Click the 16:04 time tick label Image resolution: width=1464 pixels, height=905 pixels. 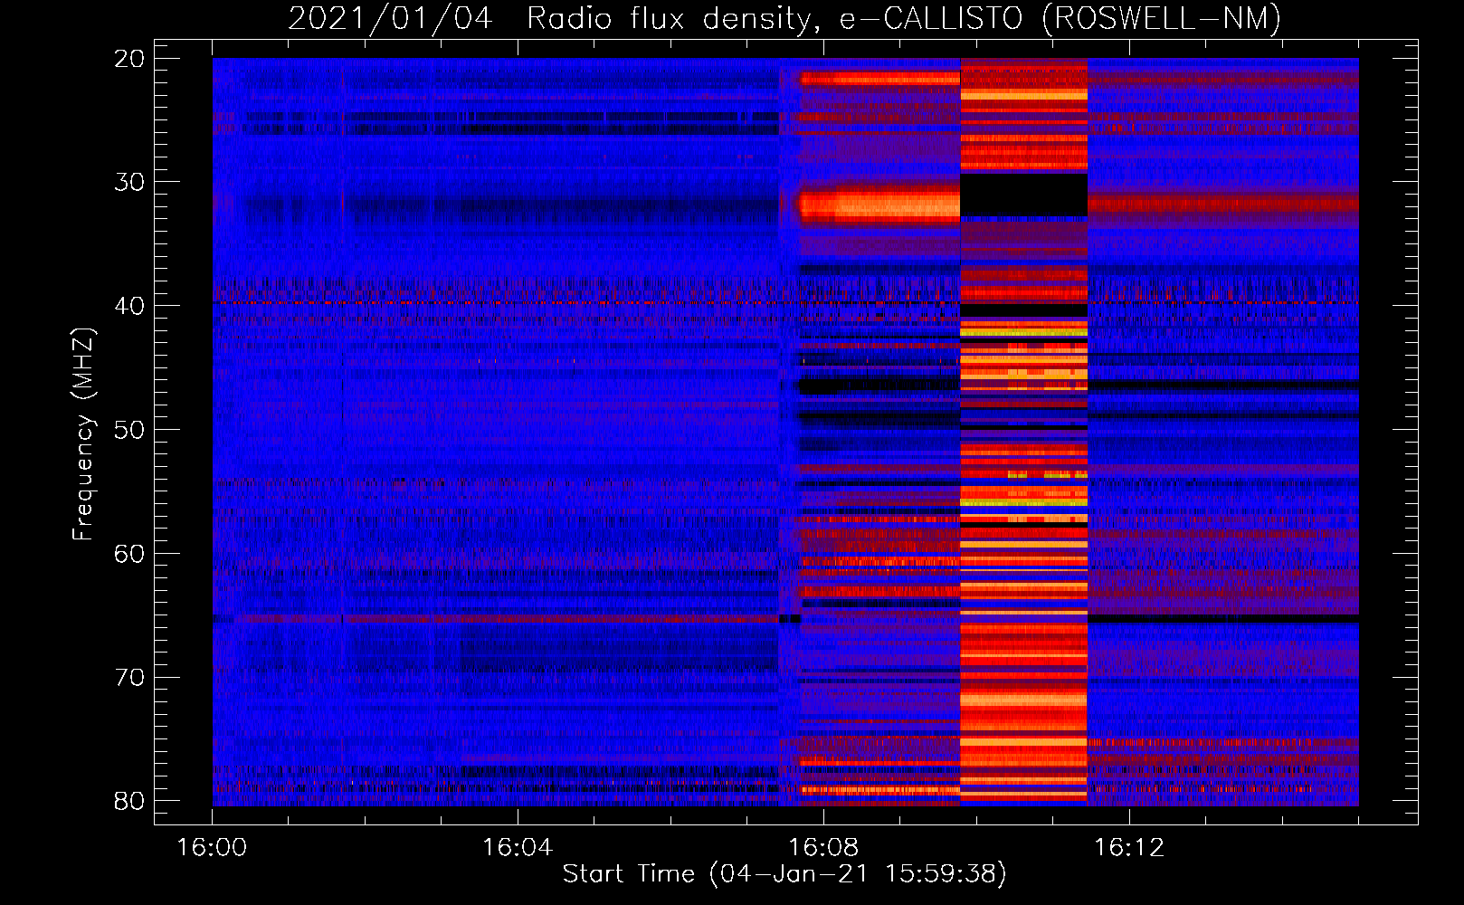518,848
